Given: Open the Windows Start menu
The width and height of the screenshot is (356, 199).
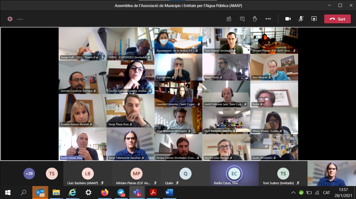Looking at the screenshot, I should 8,193.
